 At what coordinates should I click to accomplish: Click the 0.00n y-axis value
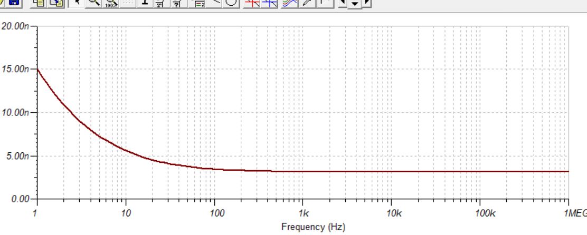click(20, 199)
